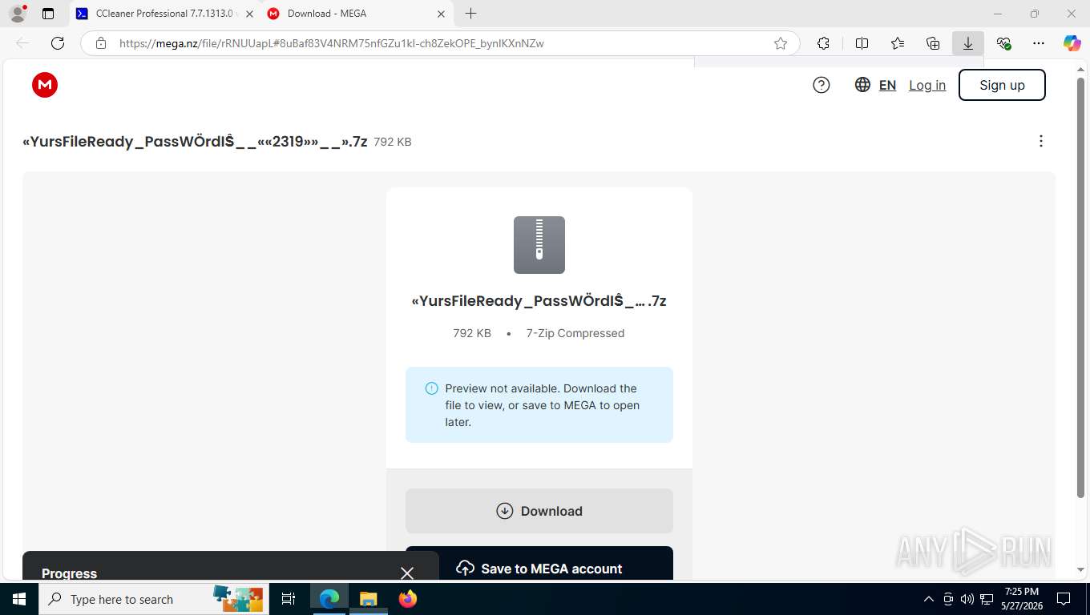This screenshot has height=615, width=1090.
Task: Open Browser essentials heart icon
Action: point(1003,43)
